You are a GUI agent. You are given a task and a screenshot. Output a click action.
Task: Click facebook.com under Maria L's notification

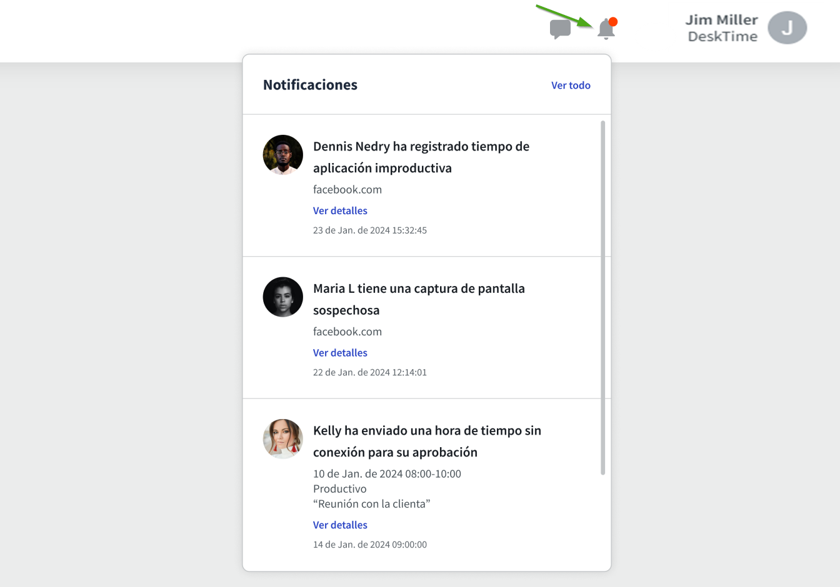[x=347, y=332]
